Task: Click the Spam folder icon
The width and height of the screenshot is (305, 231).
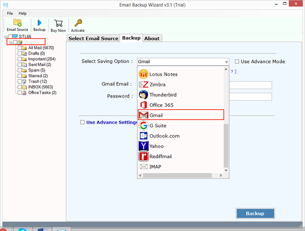Action: click(x=24, y=70)
